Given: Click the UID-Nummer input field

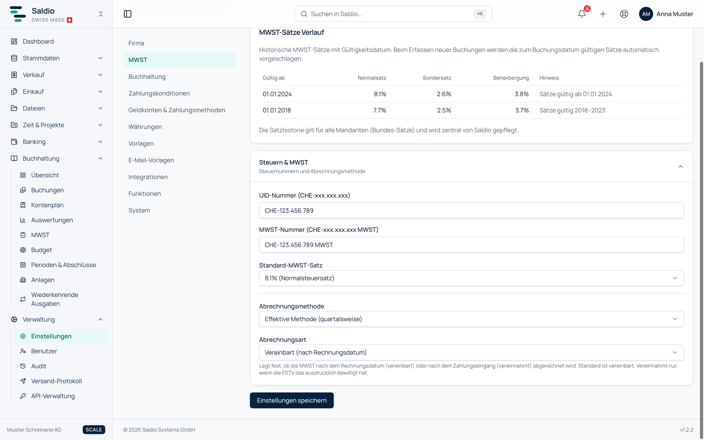Looking at the screenshot, I should [471, 211].
